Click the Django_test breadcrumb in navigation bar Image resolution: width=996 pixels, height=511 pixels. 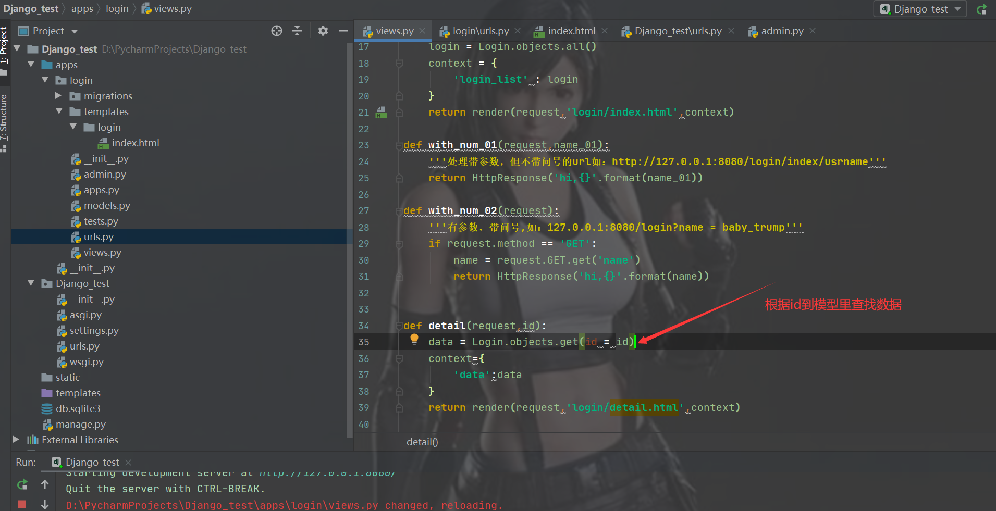click(x=31, y=9)
